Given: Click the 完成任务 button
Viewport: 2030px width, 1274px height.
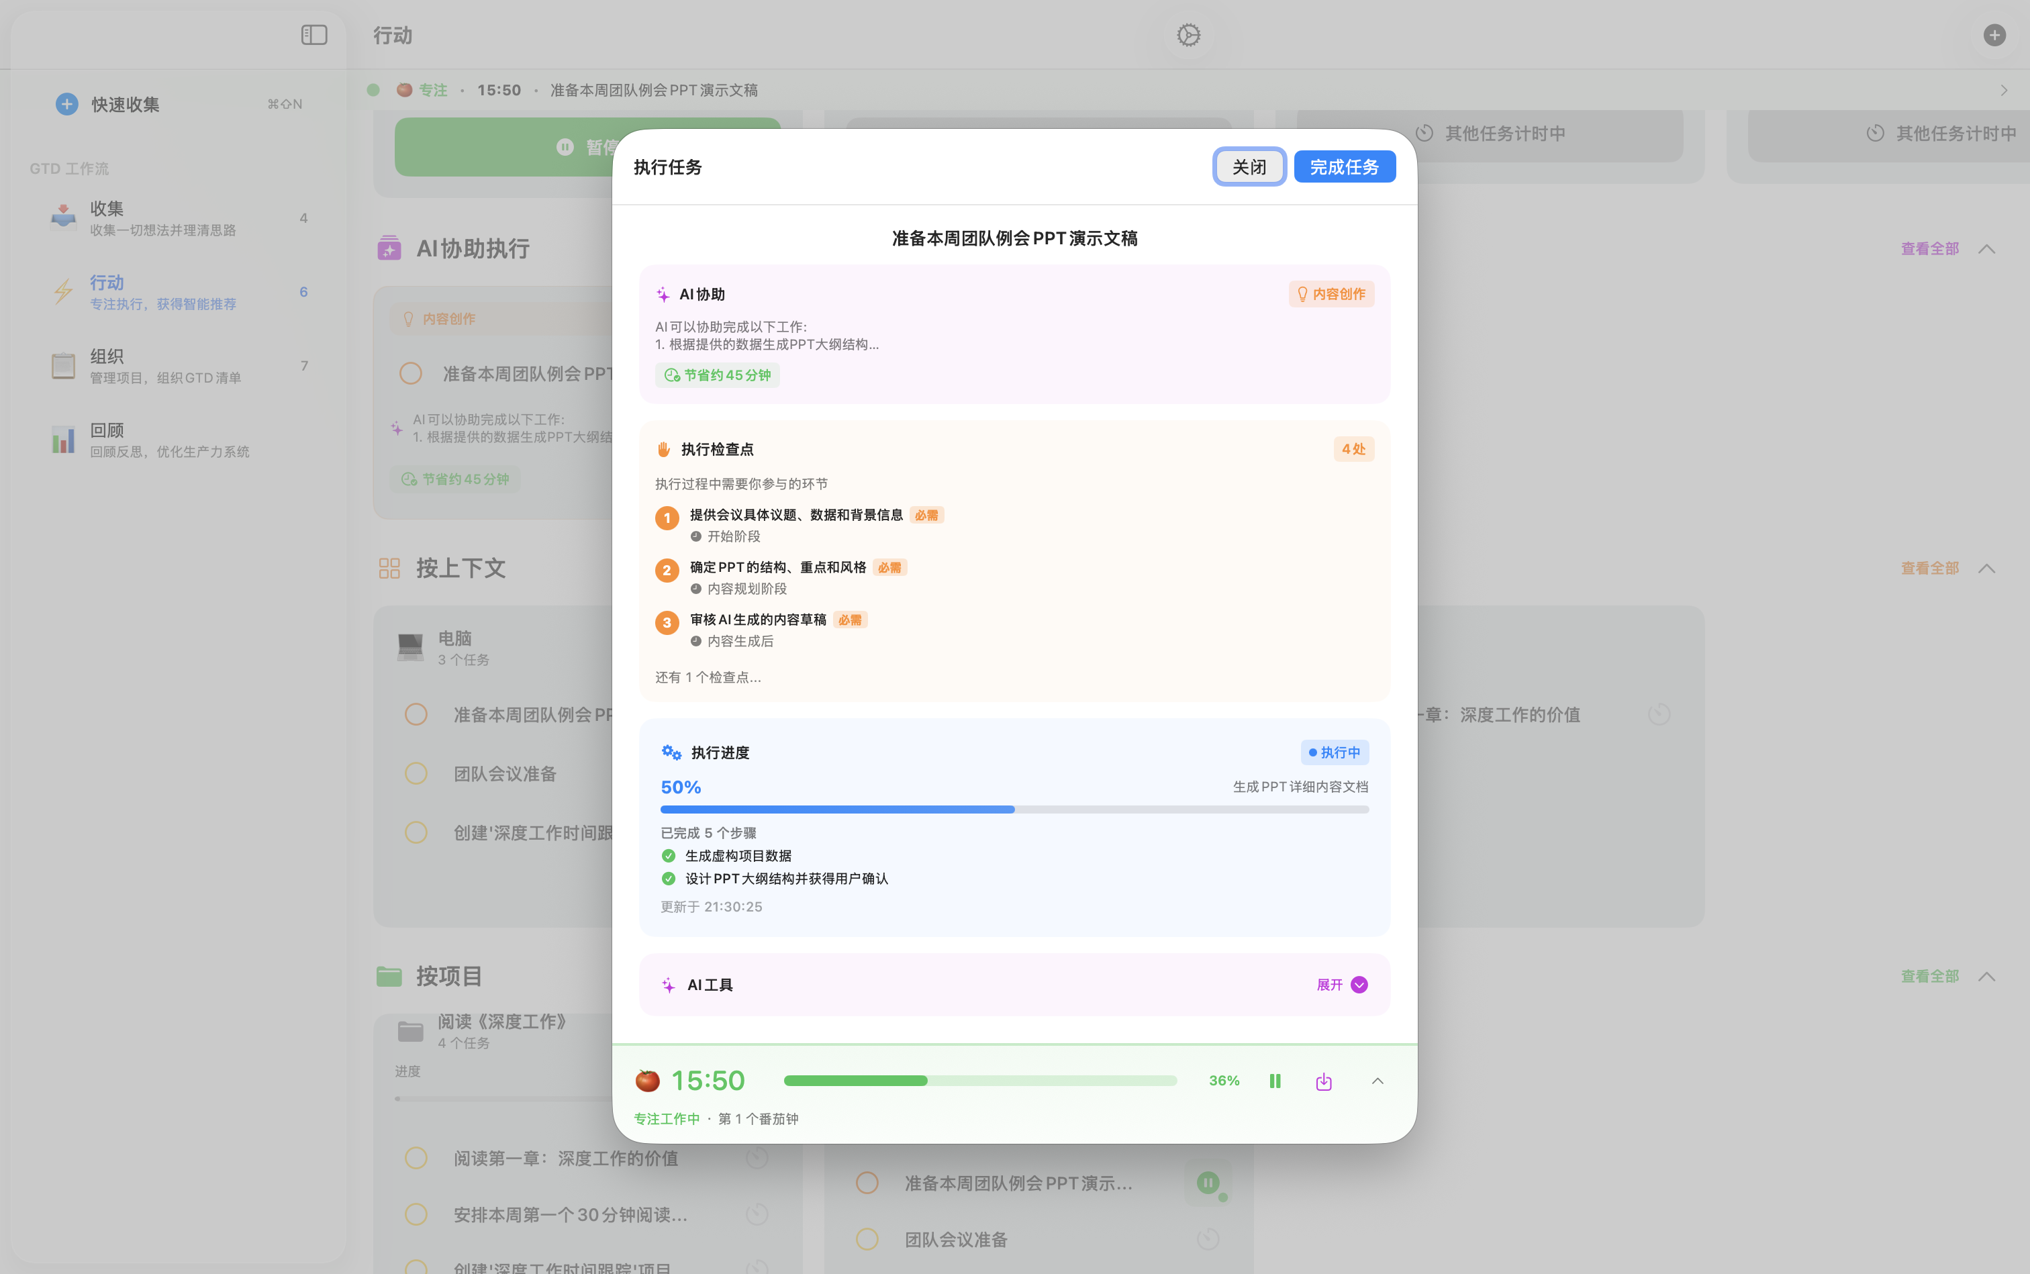Looking at the screenshot, I should pyautogui.click(x=1343, y=166).
